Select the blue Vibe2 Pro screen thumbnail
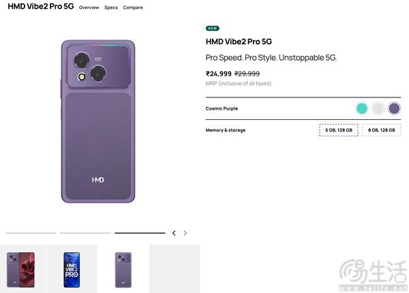The image size is (409, 293). click(x=72, y=270)
